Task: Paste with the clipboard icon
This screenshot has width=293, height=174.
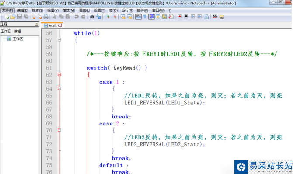Action: pyautogui.click(x=68, y=17)
